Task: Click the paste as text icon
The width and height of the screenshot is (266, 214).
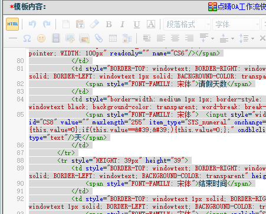Action: tap(80, 24)
